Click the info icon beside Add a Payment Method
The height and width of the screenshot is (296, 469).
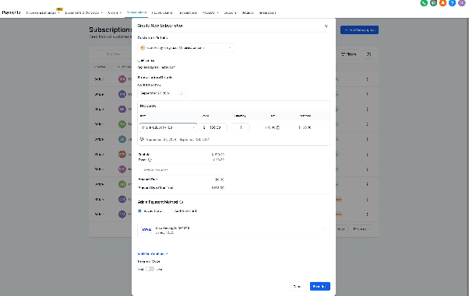point(182,202)
